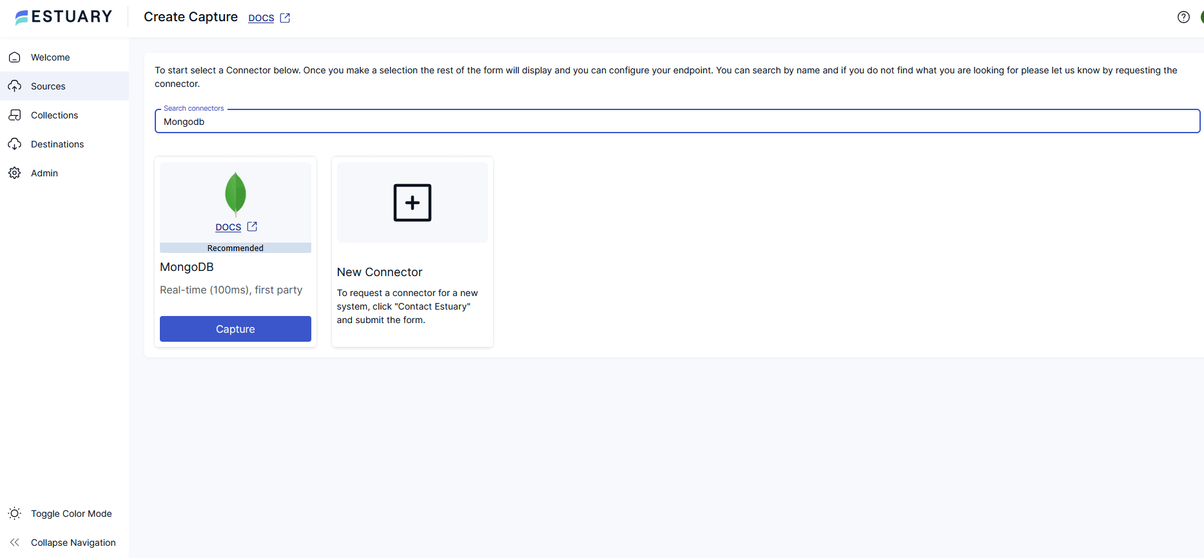This screenshot has height=558, width=1204.
Task: Click the Collections icon in the sidebar
Action: pyautogui.click(x=15, y=115)
